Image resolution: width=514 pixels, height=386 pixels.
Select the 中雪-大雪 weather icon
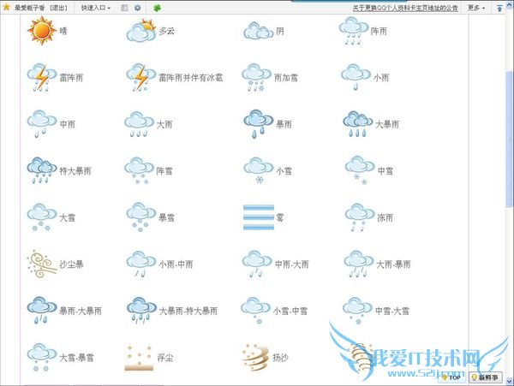coord(357,311)
